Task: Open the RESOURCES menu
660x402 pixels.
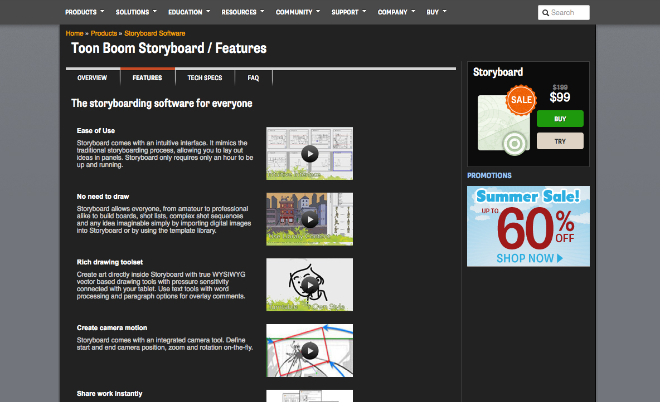Action: tap(239, 12)
